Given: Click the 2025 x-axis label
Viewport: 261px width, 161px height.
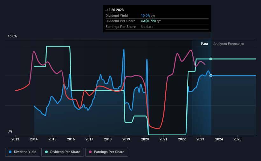Looking at the screenshot, I should point(237,139).
